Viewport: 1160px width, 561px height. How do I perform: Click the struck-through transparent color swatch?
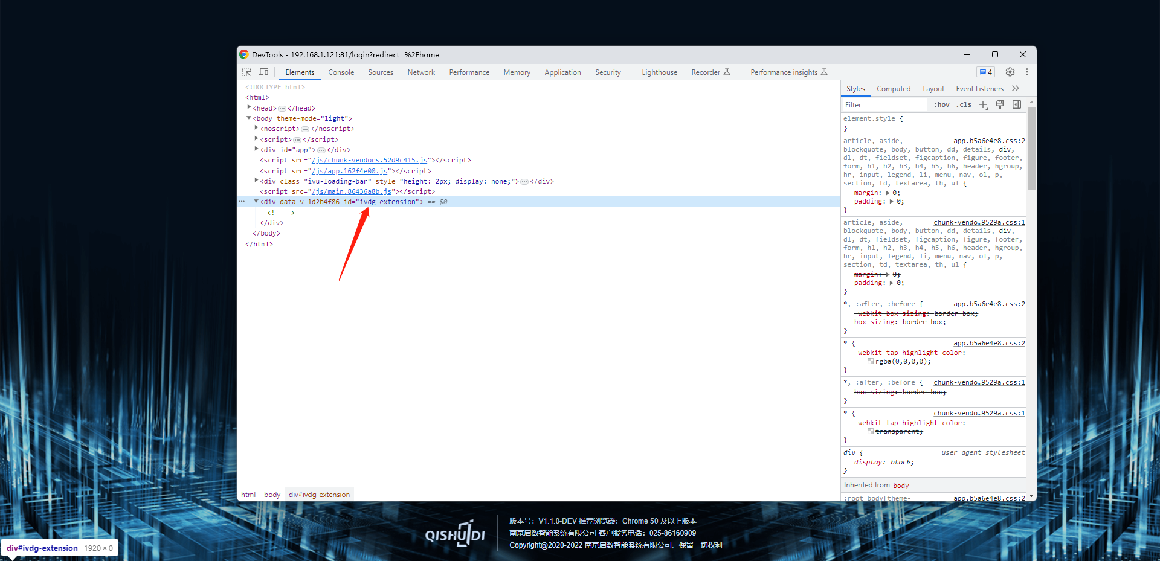click(871, 432)
